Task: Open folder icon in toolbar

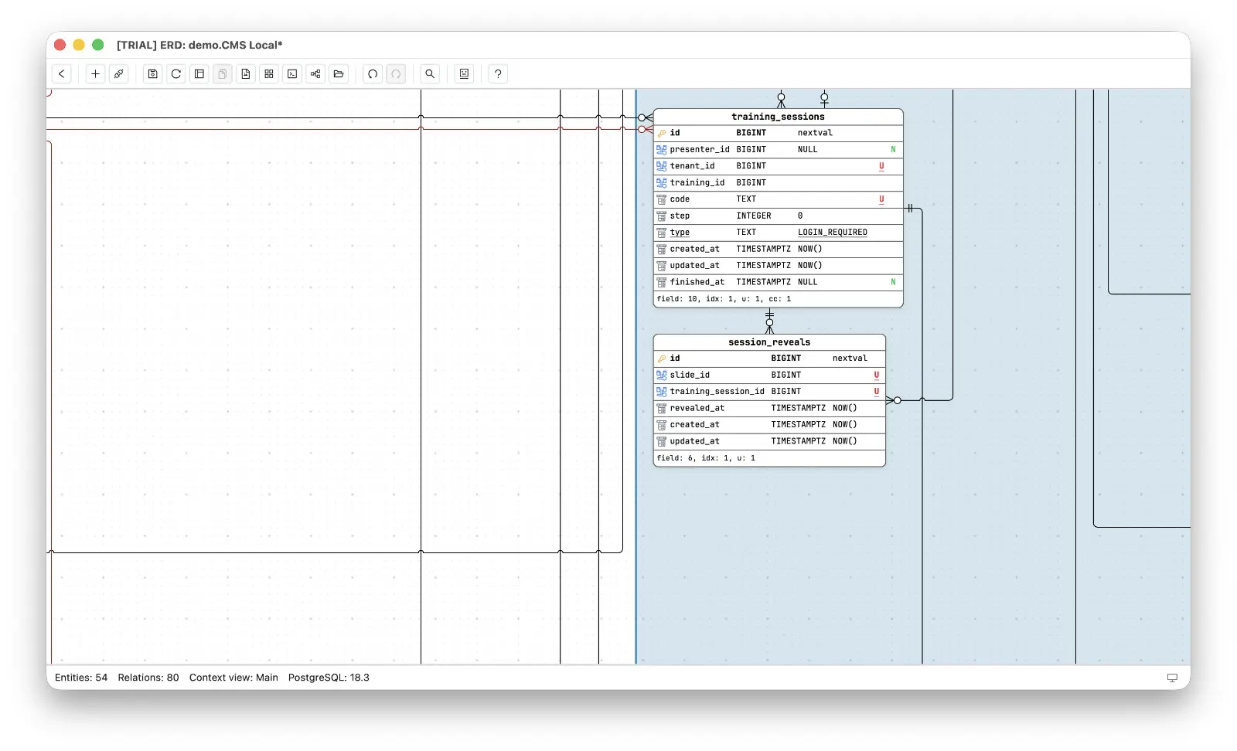Action: [339, 74]
